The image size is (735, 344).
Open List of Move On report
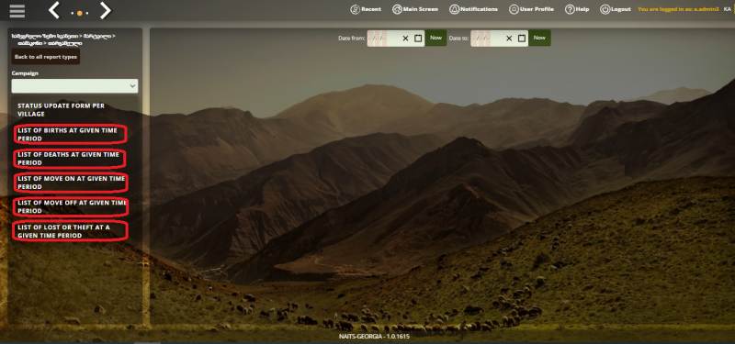pyautogui.click(x=72, y=183)
